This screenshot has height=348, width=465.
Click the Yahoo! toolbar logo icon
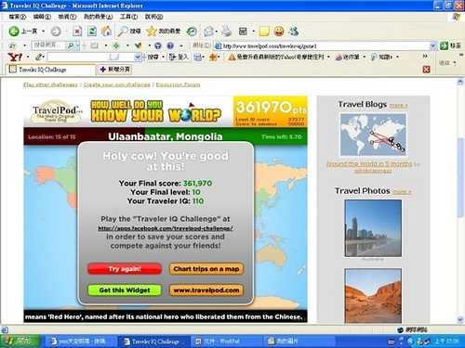tap(15, 57)
